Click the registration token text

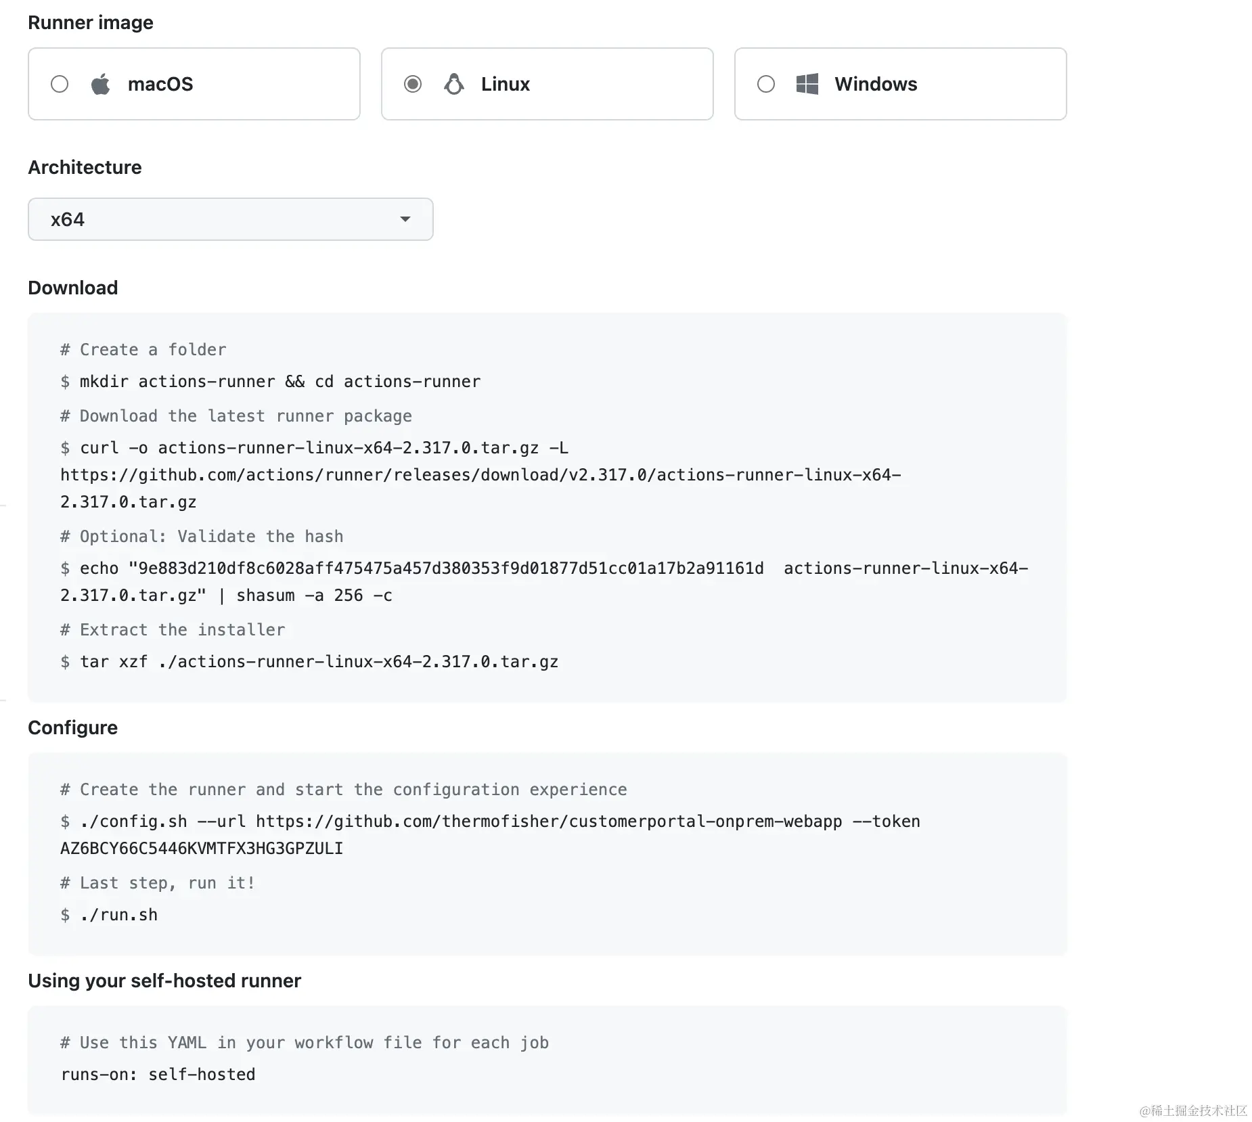click(x=202, y=849)
